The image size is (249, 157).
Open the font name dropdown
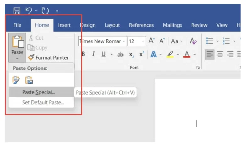[124, 41]
